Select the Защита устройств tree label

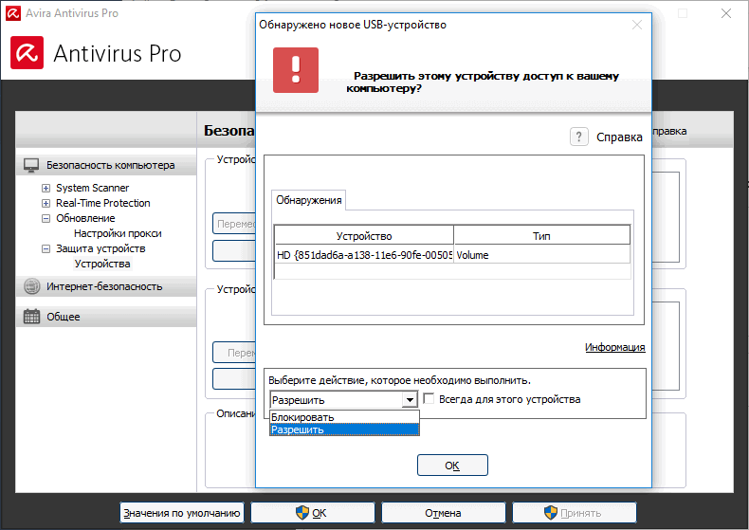(x=100, y=248)
